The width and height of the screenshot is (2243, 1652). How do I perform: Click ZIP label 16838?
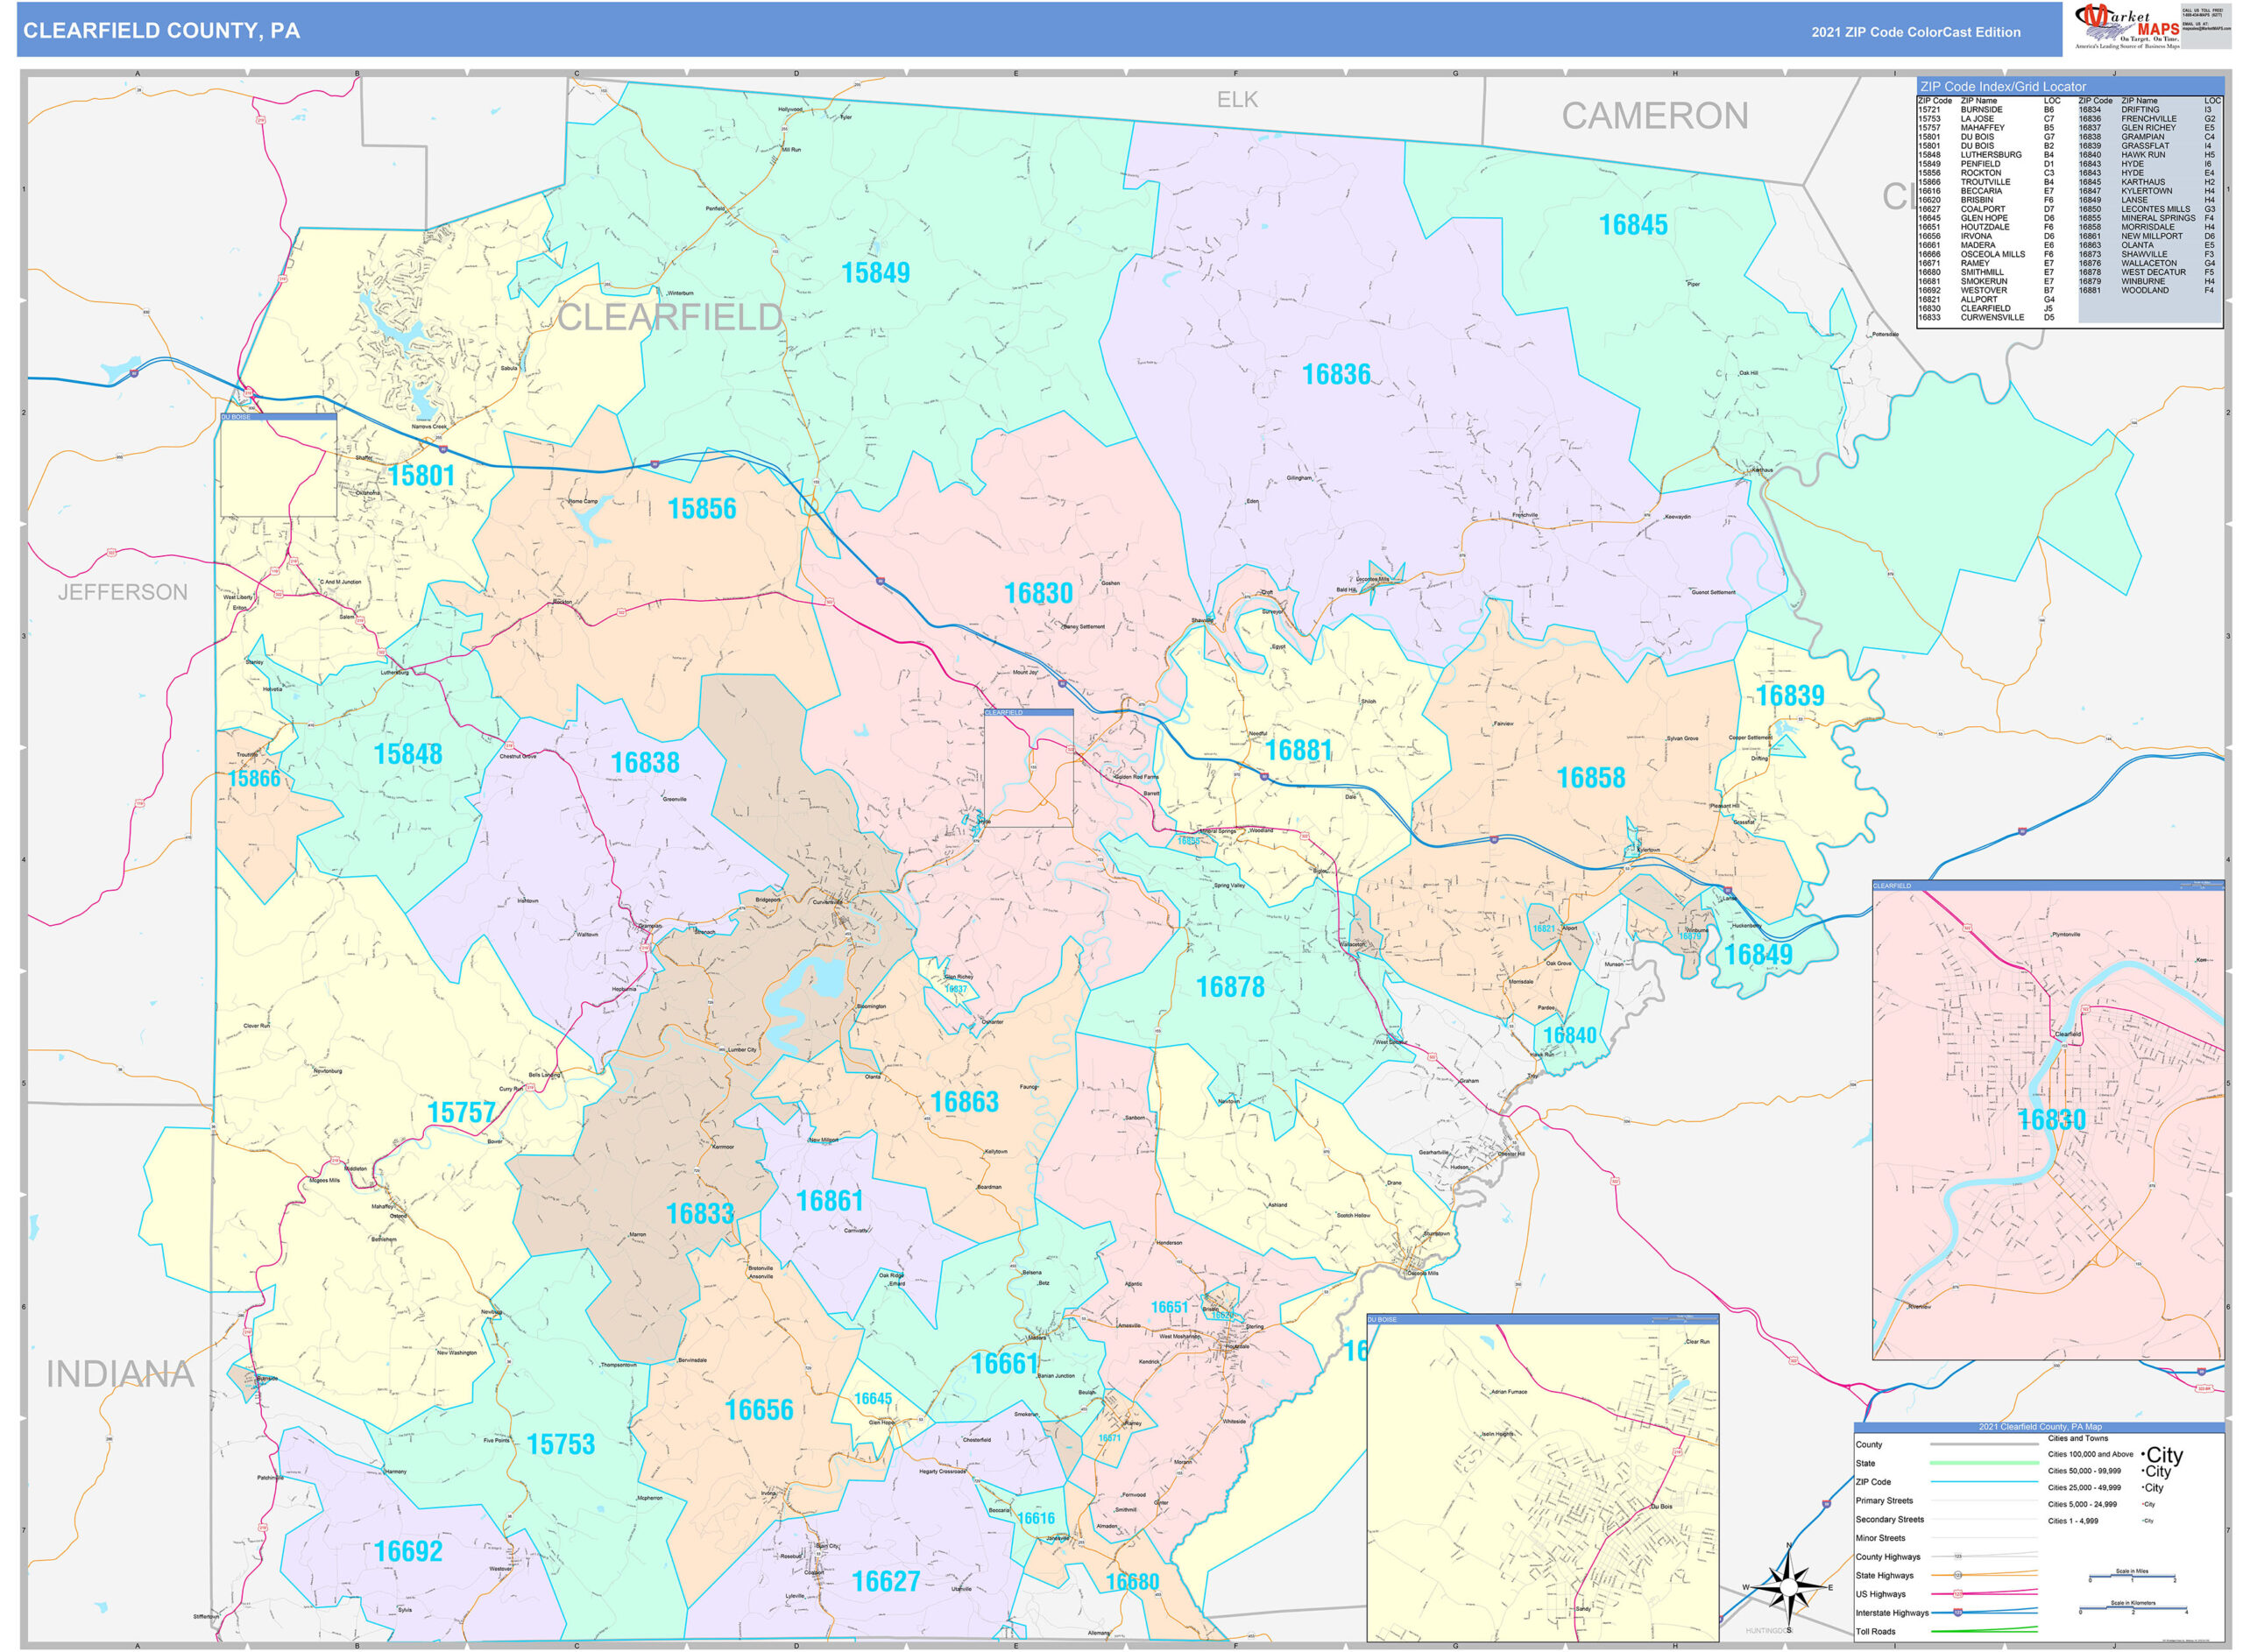tap(645, 763)
